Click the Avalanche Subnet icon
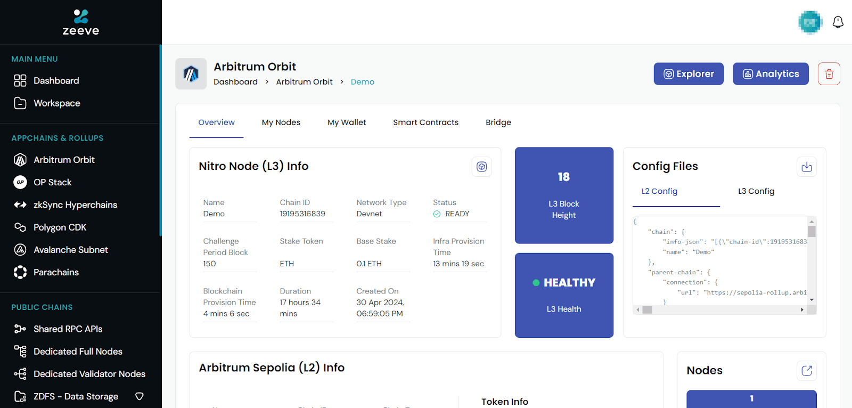The height and width of the screenshot is (408, 852). click(20, 250)
